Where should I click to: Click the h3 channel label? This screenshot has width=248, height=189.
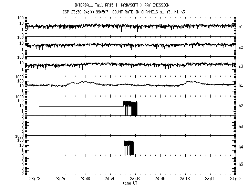[x=241, y=127]
